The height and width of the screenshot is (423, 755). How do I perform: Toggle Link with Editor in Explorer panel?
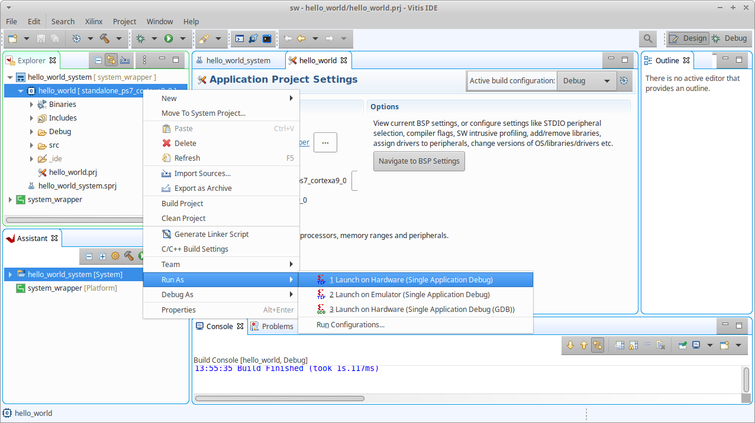(111, 60)
